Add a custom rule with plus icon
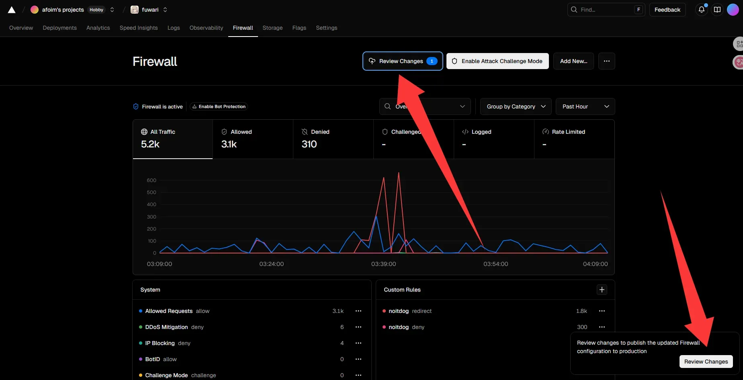This screenshot has width=743, height=380. (x=602, y=290)
